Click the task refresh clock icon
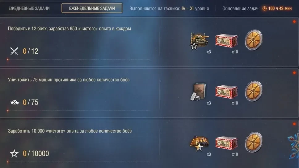This screenshot has width=299, height=168. coord(264,8)
